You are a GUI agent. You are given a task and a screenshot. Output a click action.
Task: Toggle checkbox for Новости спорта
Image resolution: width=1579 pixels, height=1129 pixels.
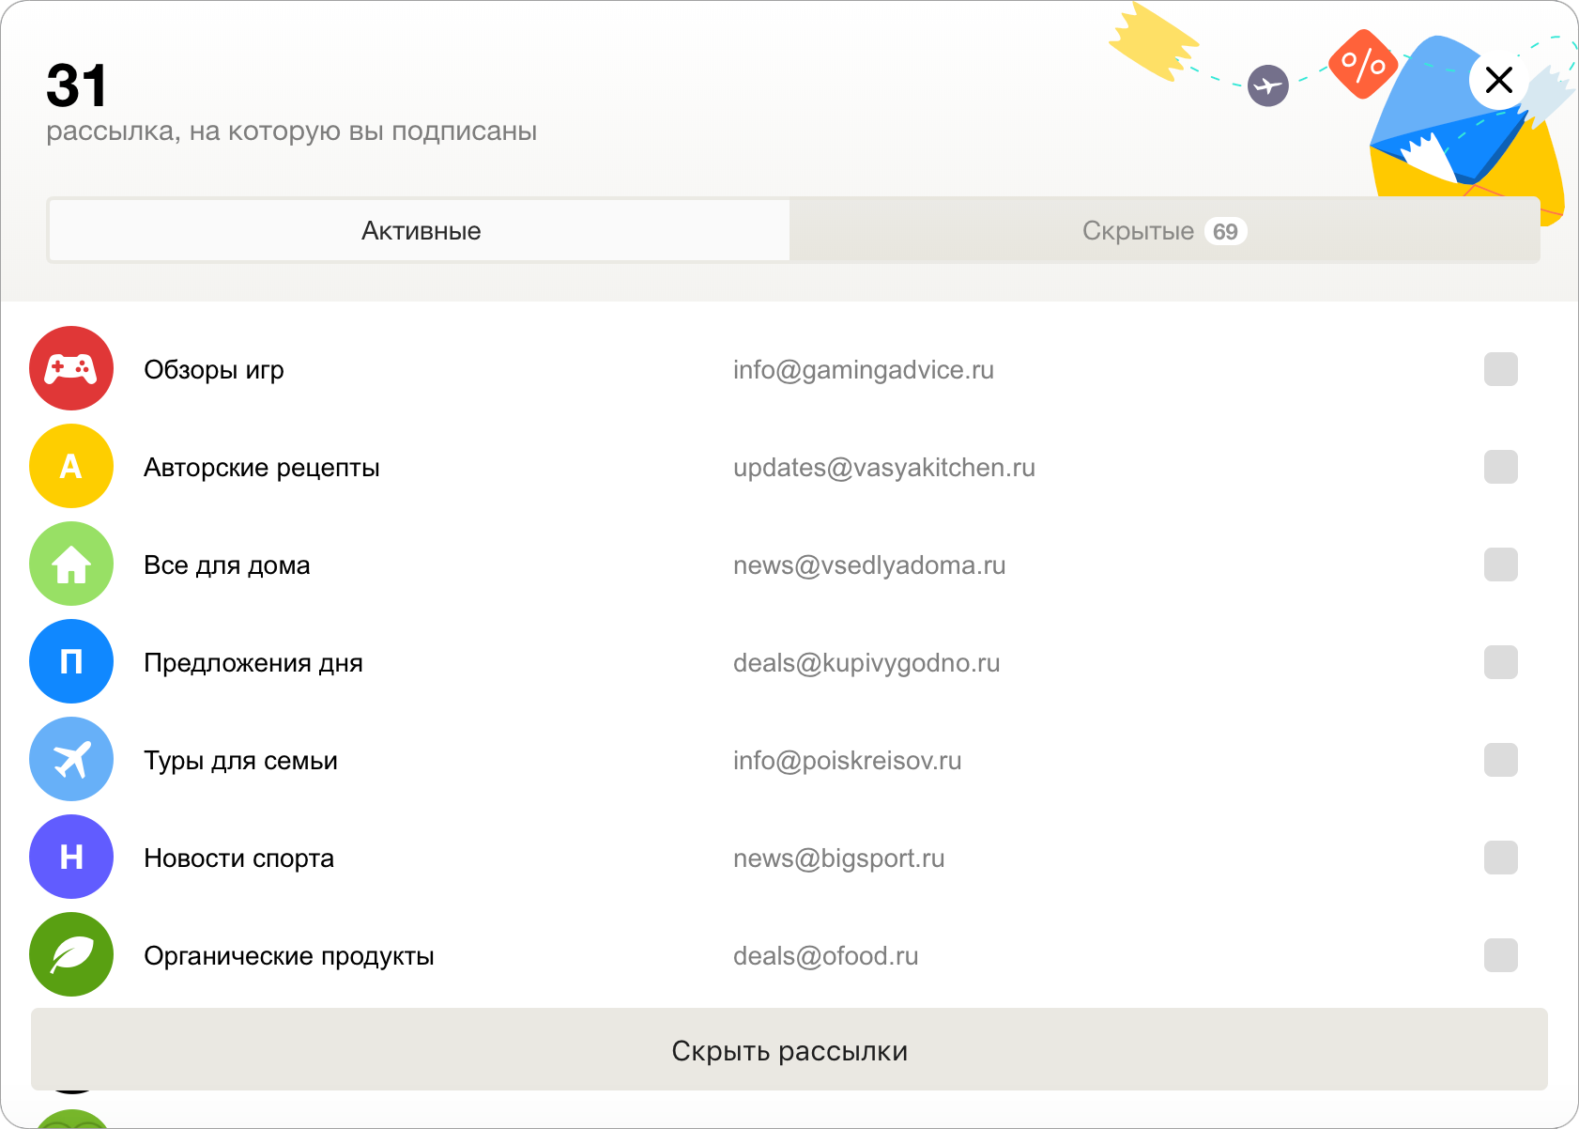1500,858
